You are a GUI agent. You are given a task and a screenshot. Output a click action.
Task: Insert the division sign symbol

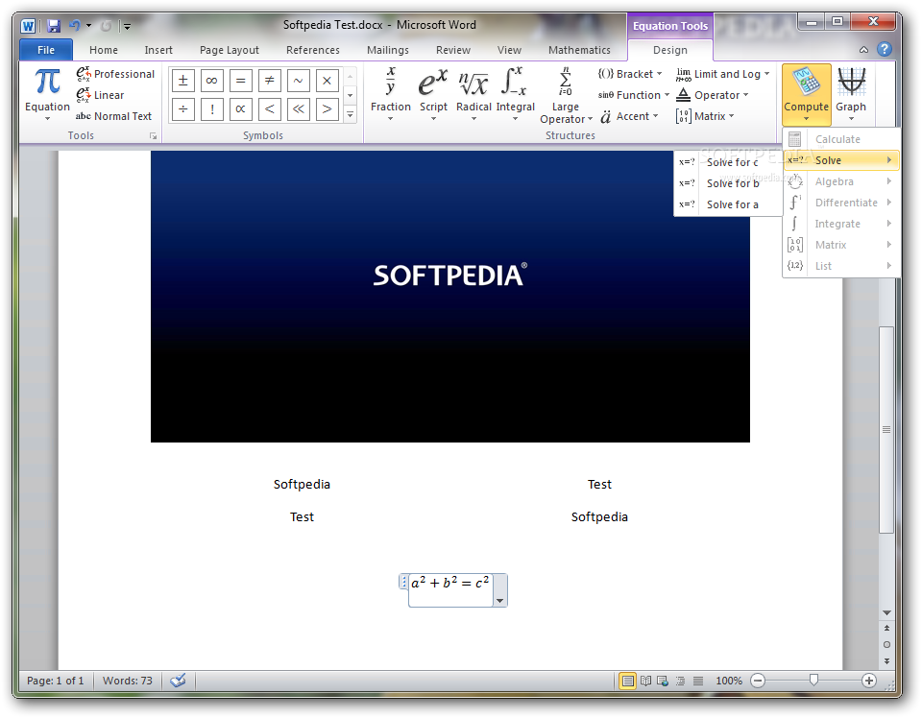click(x=182, y=108)
